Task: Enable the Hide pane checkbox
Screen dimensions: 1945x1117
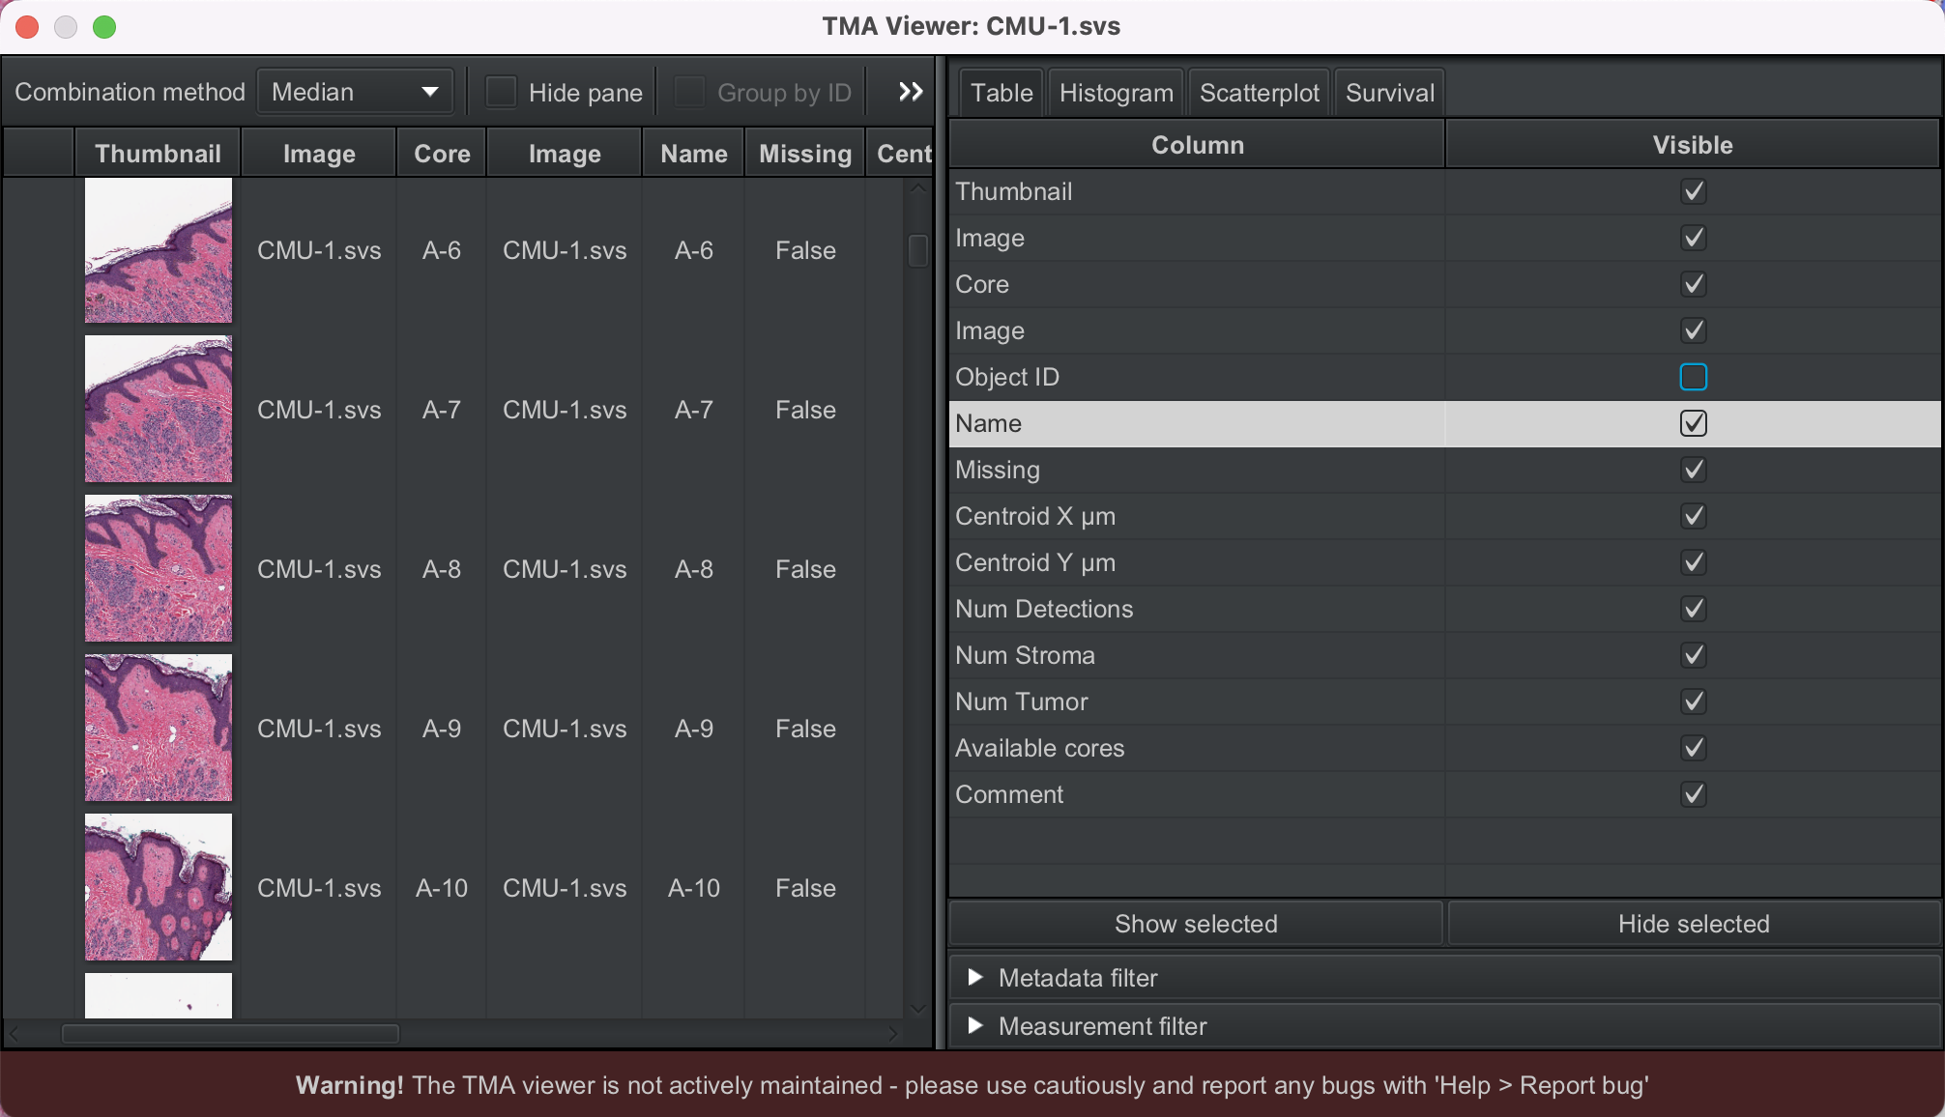Action: point(500,92)
